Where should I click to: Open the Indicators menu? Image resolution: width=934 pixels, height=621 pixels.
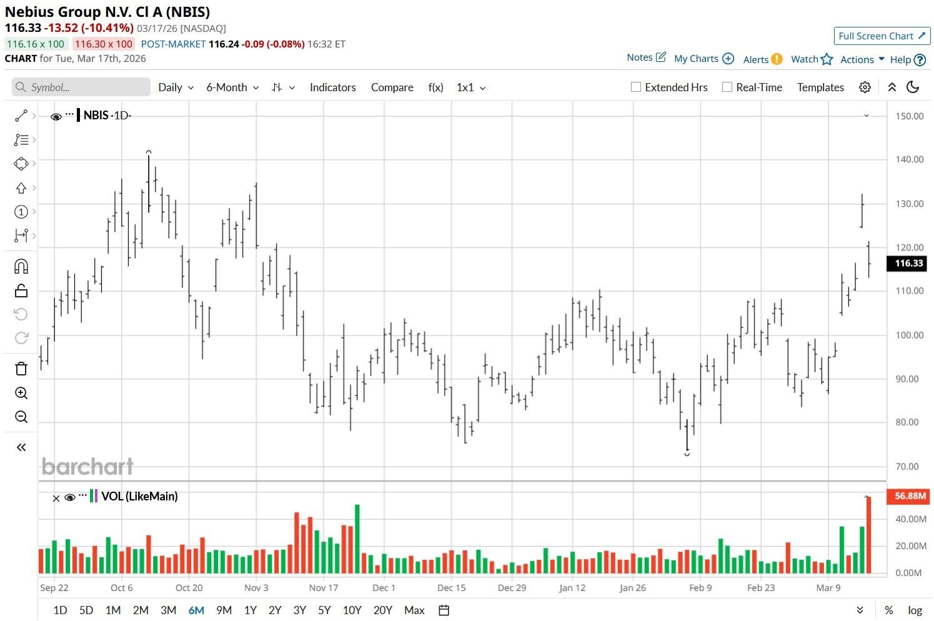(333, 87)
